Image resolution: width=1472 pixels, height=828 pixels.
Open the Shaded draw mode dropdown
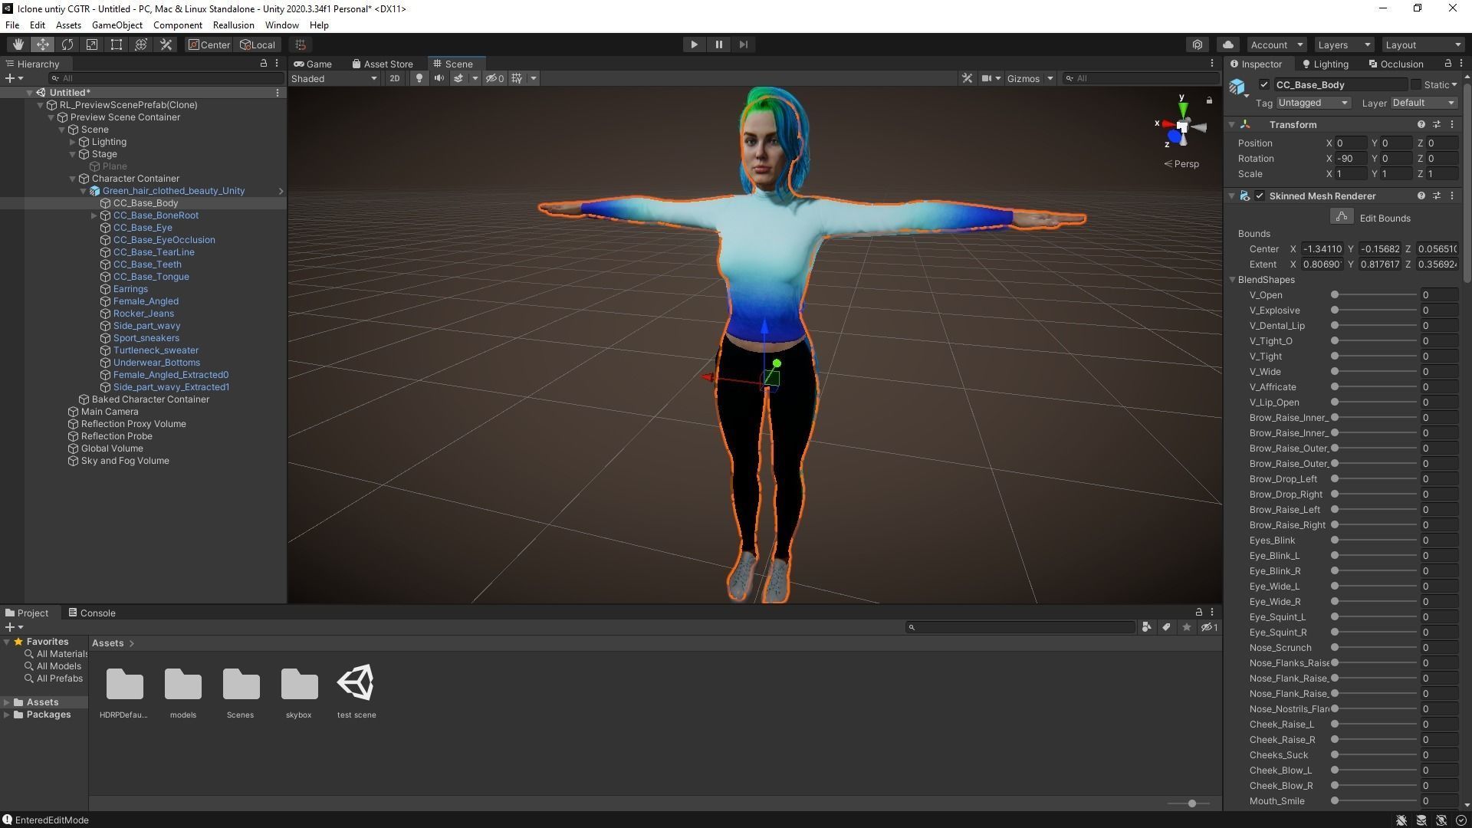(334, 78)
